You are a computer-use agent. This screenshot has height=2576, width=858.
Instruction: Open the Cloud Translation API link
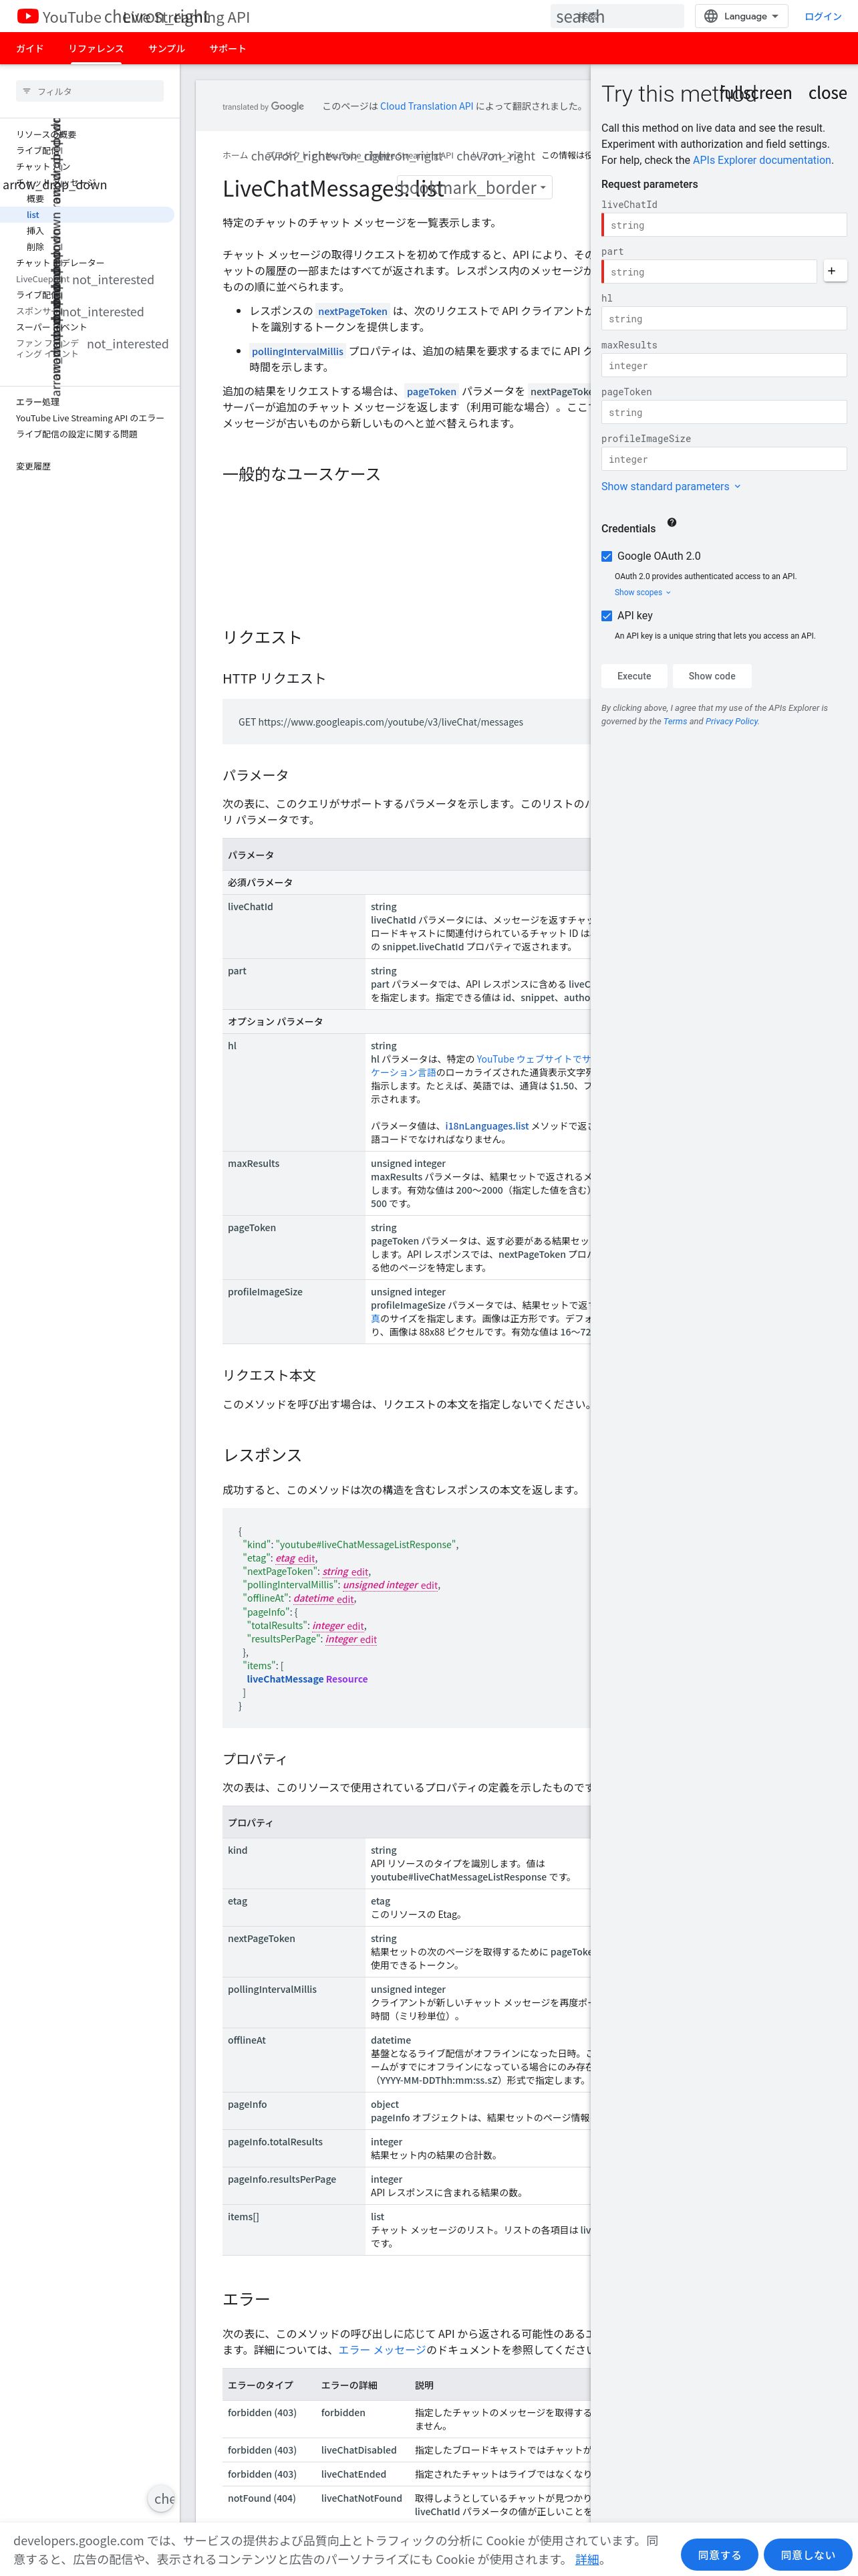click(x=426, y=106)
